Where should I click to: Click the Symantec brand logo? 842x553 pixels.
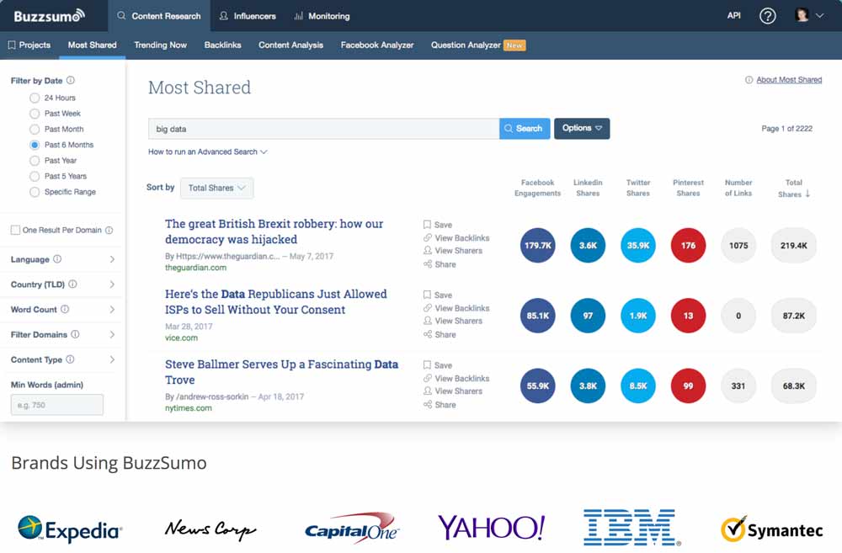coord(771,529)
